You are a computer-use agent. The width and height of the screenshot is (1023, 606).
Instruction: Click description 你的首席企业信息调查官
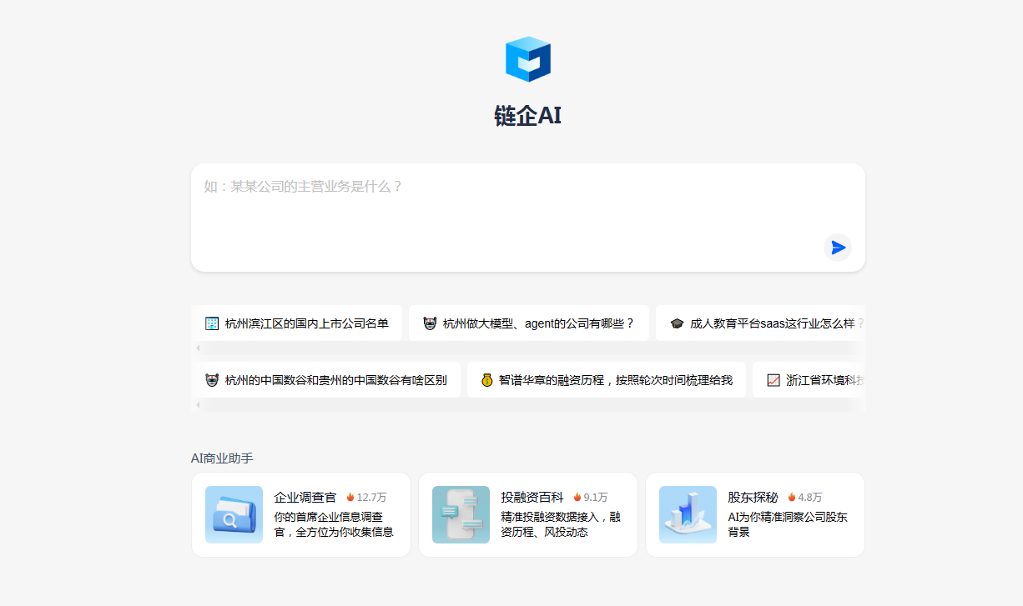pos(334,524)
